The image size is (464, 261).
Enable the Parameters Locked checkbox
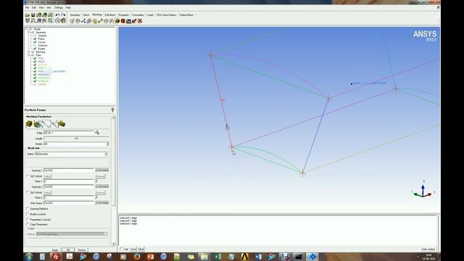tap(28, 220)
